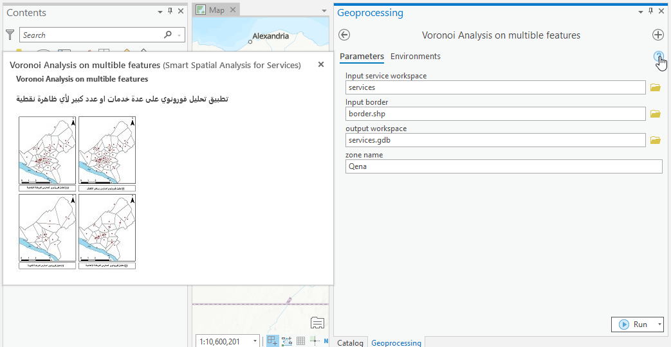The height and width of the screenshot is (347, 671).
Task: Browse for the Input border file
Action: 655,114
